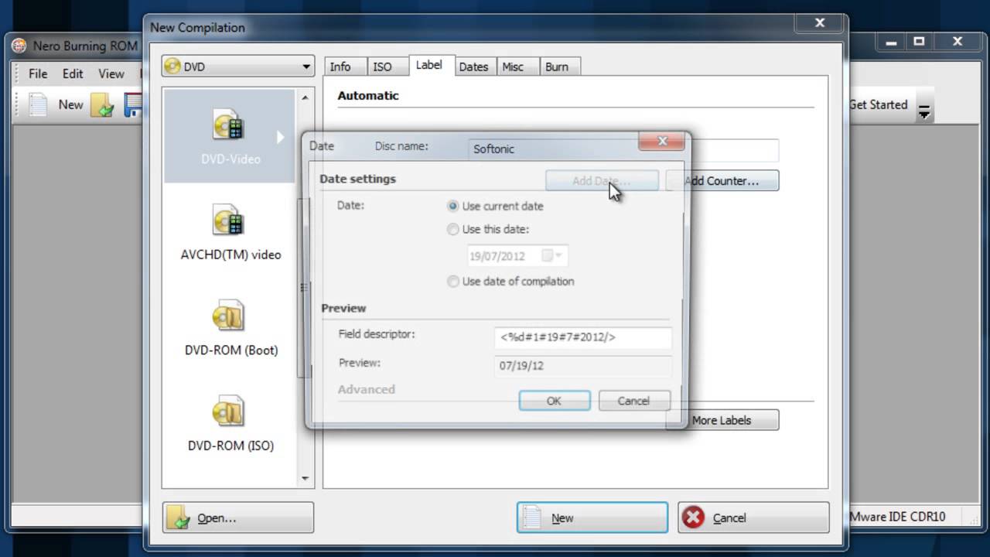Click the New label in Nero toolbar
The height and width of the screenshot is (557, 990).
[x=70, y=104]
